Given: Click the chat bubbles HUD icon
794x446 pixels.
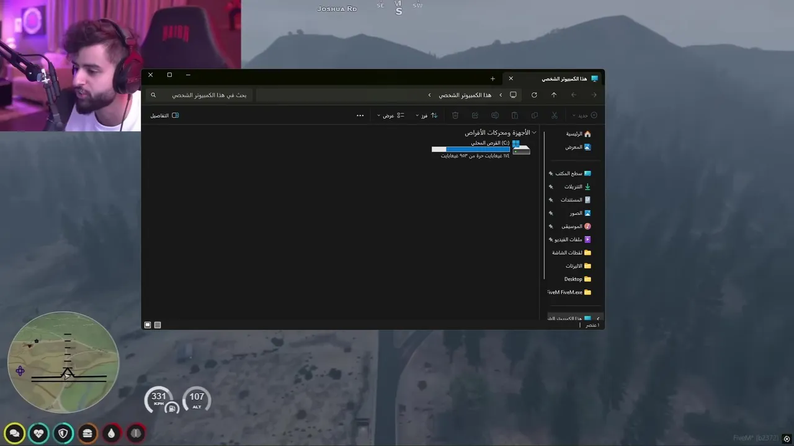Looking at the screenshot, I should tap(15, 433).
